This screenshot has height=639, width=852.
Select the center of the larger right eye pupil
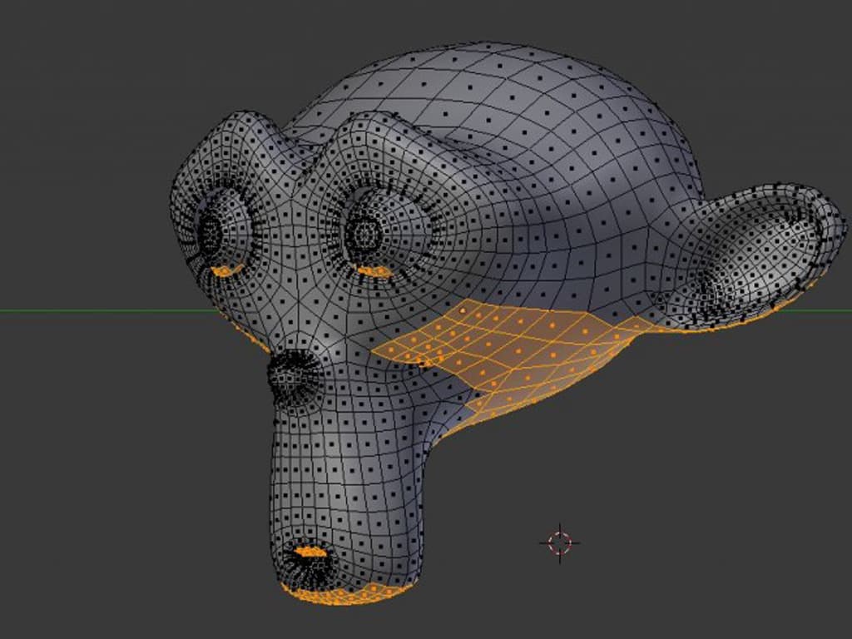tap(367, 233)
